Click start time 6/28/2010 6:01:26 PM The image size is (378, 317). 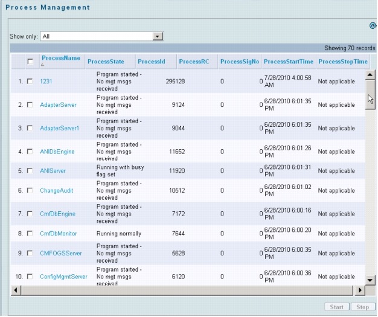[288, 152]
